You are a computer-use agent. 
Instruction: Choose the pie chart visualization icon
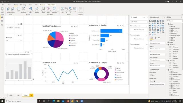click(x=158, y=25)
